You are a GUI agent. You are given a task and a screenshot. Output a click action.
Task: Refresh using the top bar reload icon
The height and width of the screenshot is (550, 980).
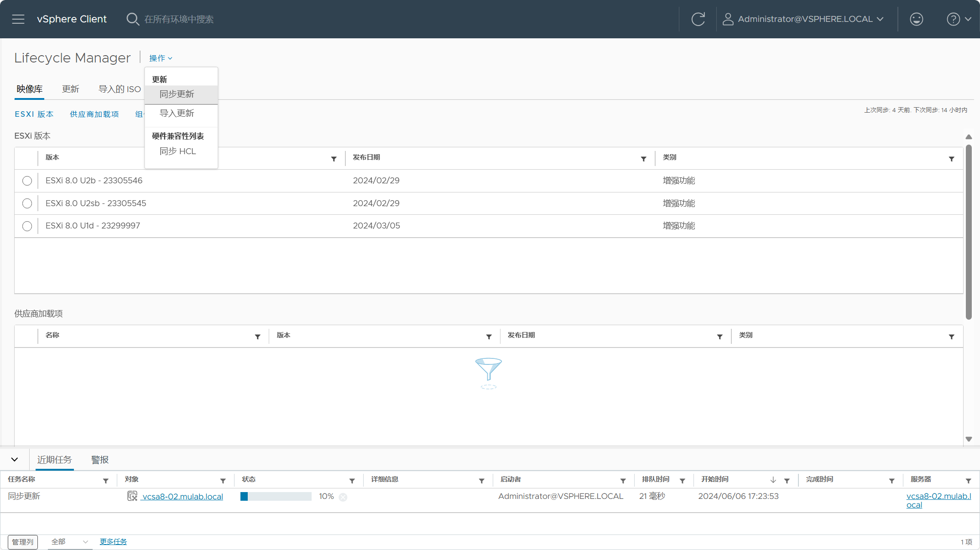698,19
